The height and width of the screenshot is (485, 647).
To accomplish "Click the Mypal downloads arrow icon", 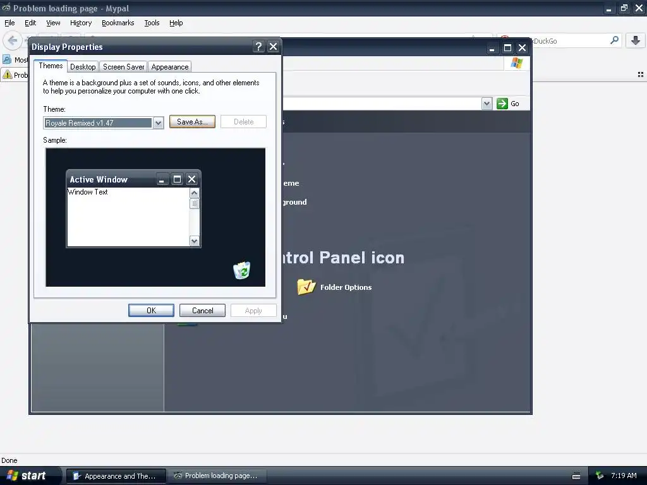I will pyautogui.click(x=636, y=40).
